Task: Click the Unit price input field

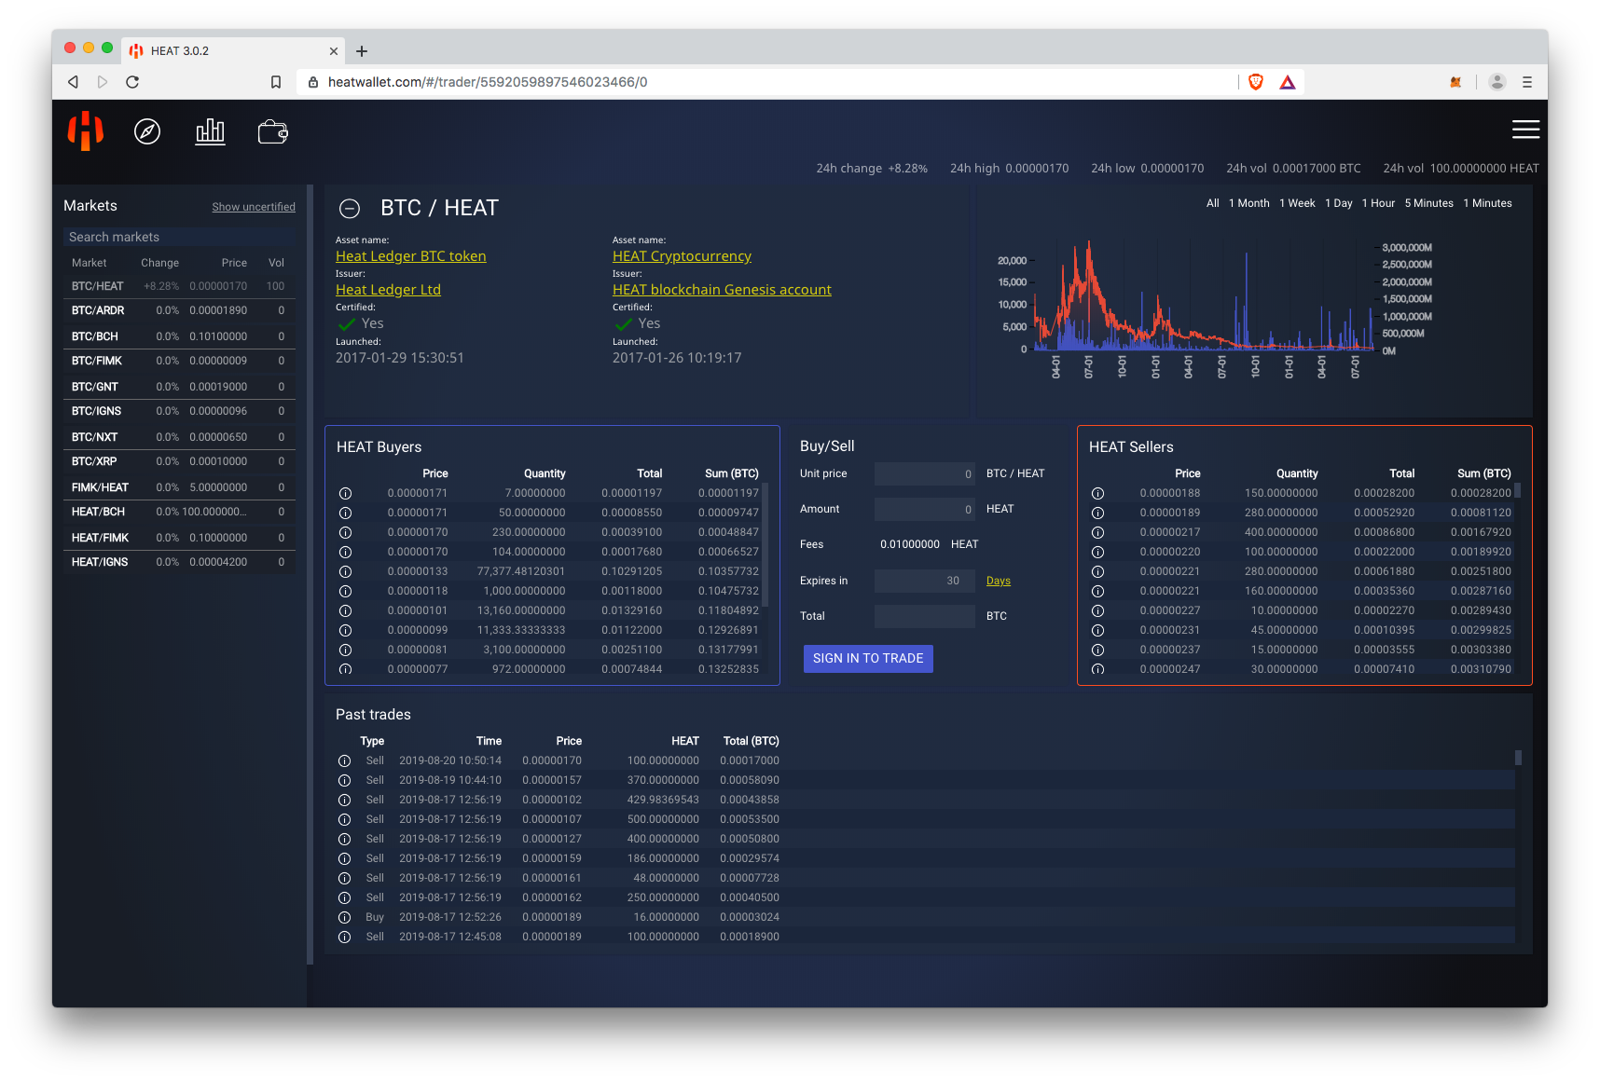Action: tap(925, 473)
